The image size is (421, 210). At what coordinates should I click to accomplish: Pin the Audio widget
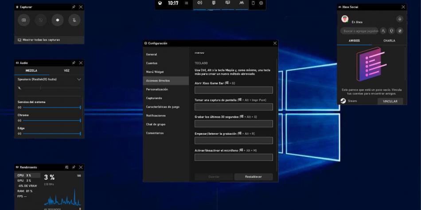point(74,63)
